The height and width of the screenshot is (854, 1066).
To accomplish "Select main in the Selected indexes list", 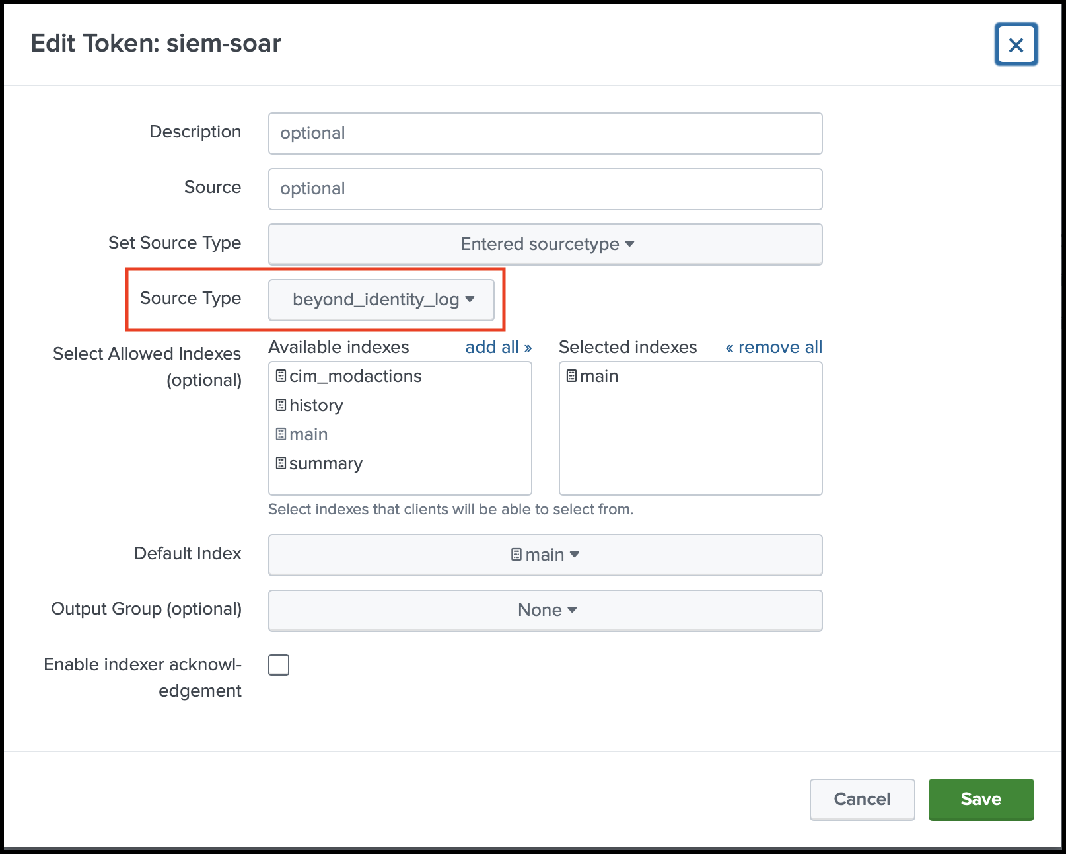I will point(598,375).
